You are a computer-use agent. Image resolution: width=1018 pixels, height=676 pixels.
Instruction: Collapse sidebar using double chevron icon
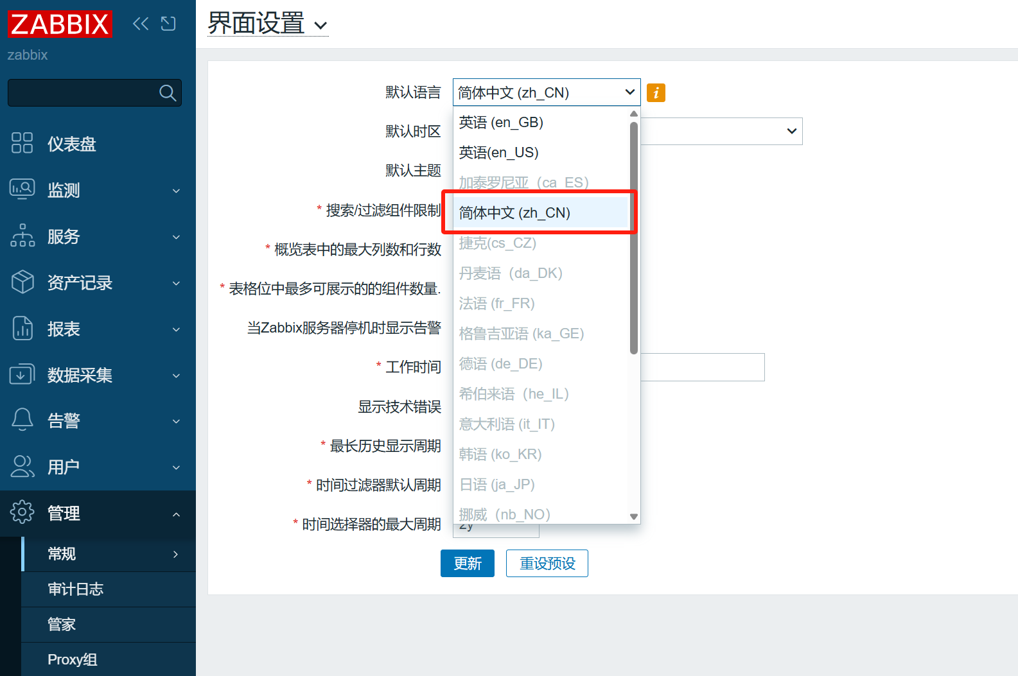(141, 24)
